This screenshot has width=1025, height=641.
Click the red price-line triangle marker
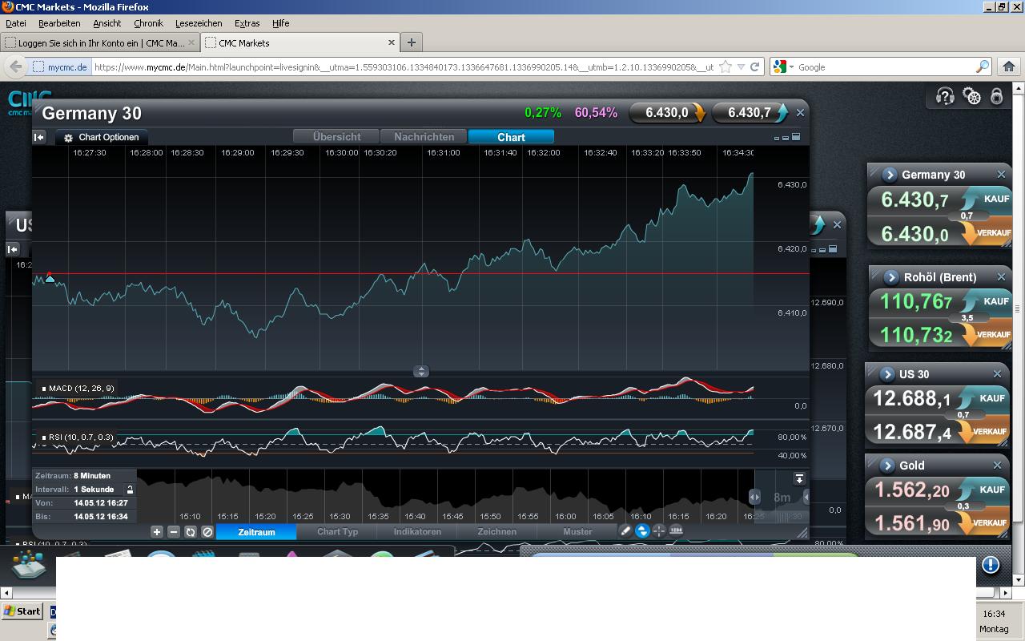click(50, 277)
